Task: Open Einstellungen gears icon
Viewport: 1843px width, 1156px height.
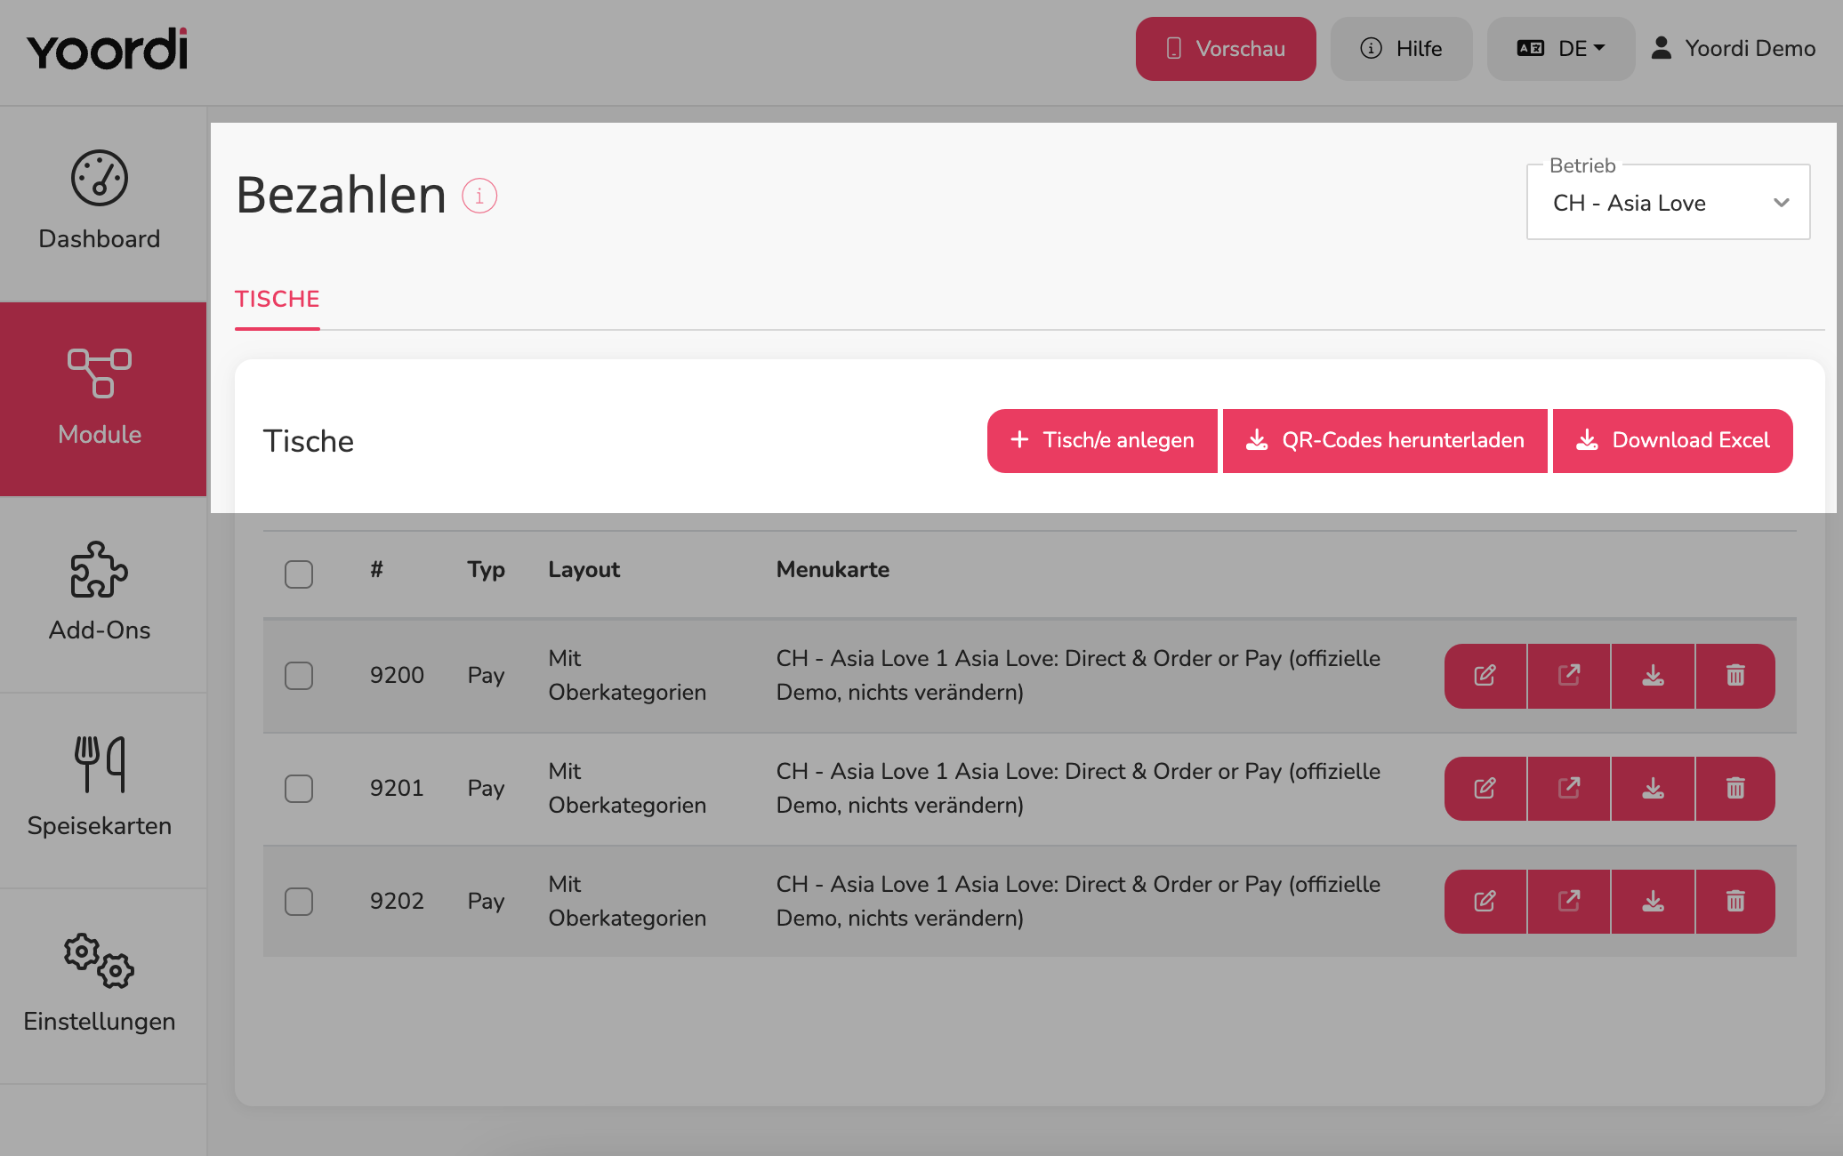Action: [x=100, y=960]
